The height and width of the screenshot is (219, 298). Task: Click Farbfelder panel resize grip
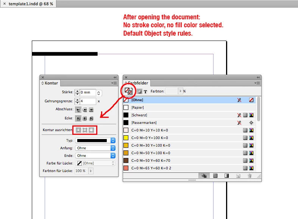(x=259, y=176)
